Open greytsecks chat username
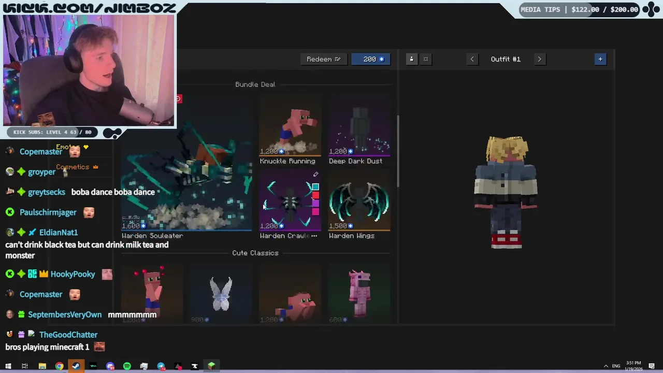This screenshot has width=663, height=373. (x=47, y=192)
